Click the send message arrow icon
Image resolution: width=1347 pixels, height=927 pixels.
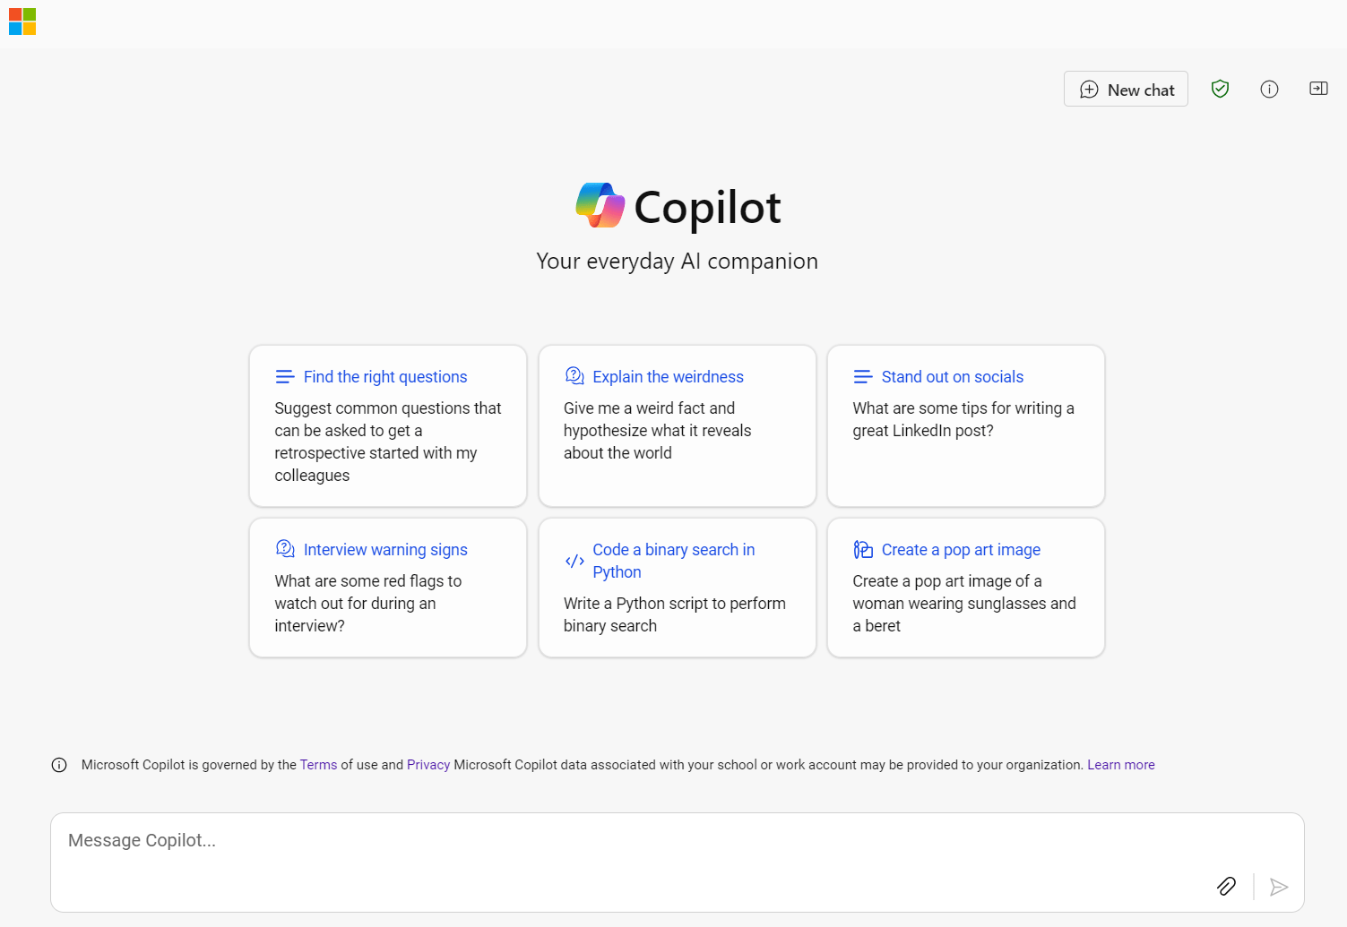point(1279,887)
